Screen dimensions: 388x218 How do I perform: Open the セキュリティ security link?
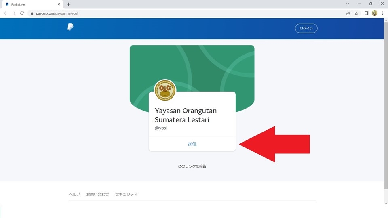(126, 194)
